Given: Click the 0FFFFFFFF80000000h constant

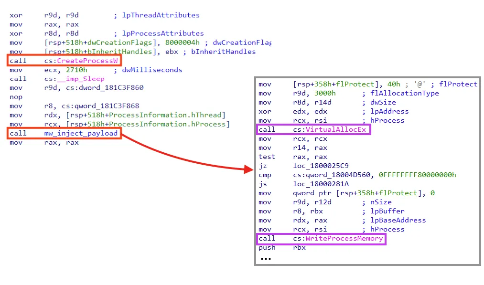Looking at the screenshot, I should coord(417,175).
